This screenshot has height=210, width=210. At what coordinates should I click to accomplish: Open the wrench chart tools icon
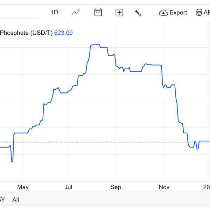pyautogui.click(x=138, y=13)
